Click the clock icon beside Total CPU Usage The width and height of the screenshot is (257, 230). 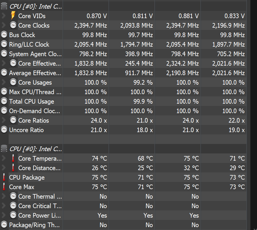(4, 101)
